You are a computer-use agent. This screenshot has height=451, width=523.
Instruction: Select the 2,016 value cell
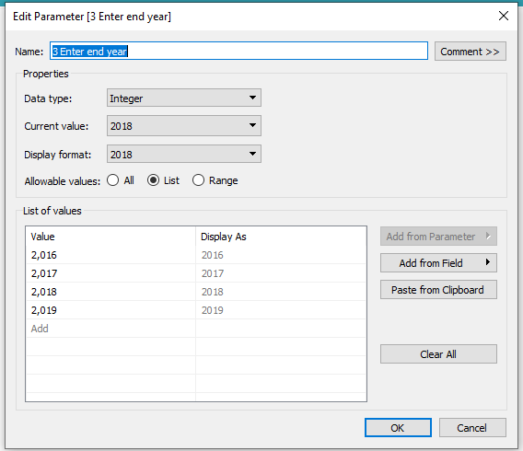coord(110,255)
